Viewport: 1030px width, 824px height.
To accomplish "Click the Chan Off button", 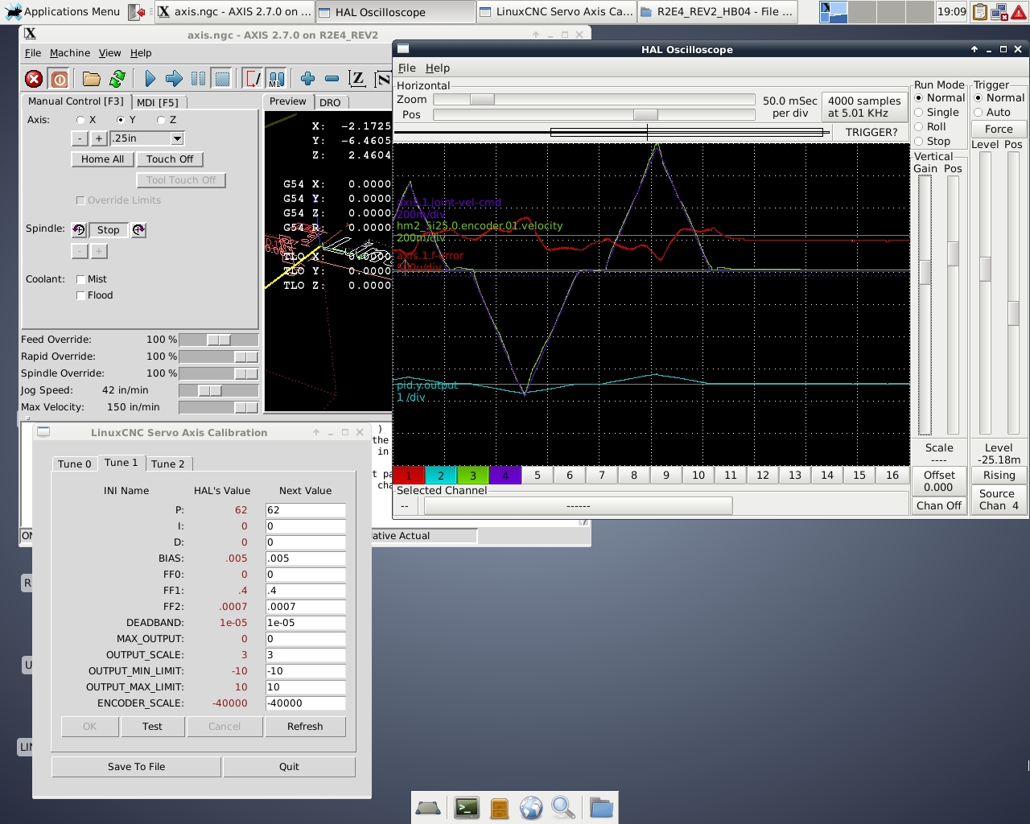I will (x=939, y=506).
